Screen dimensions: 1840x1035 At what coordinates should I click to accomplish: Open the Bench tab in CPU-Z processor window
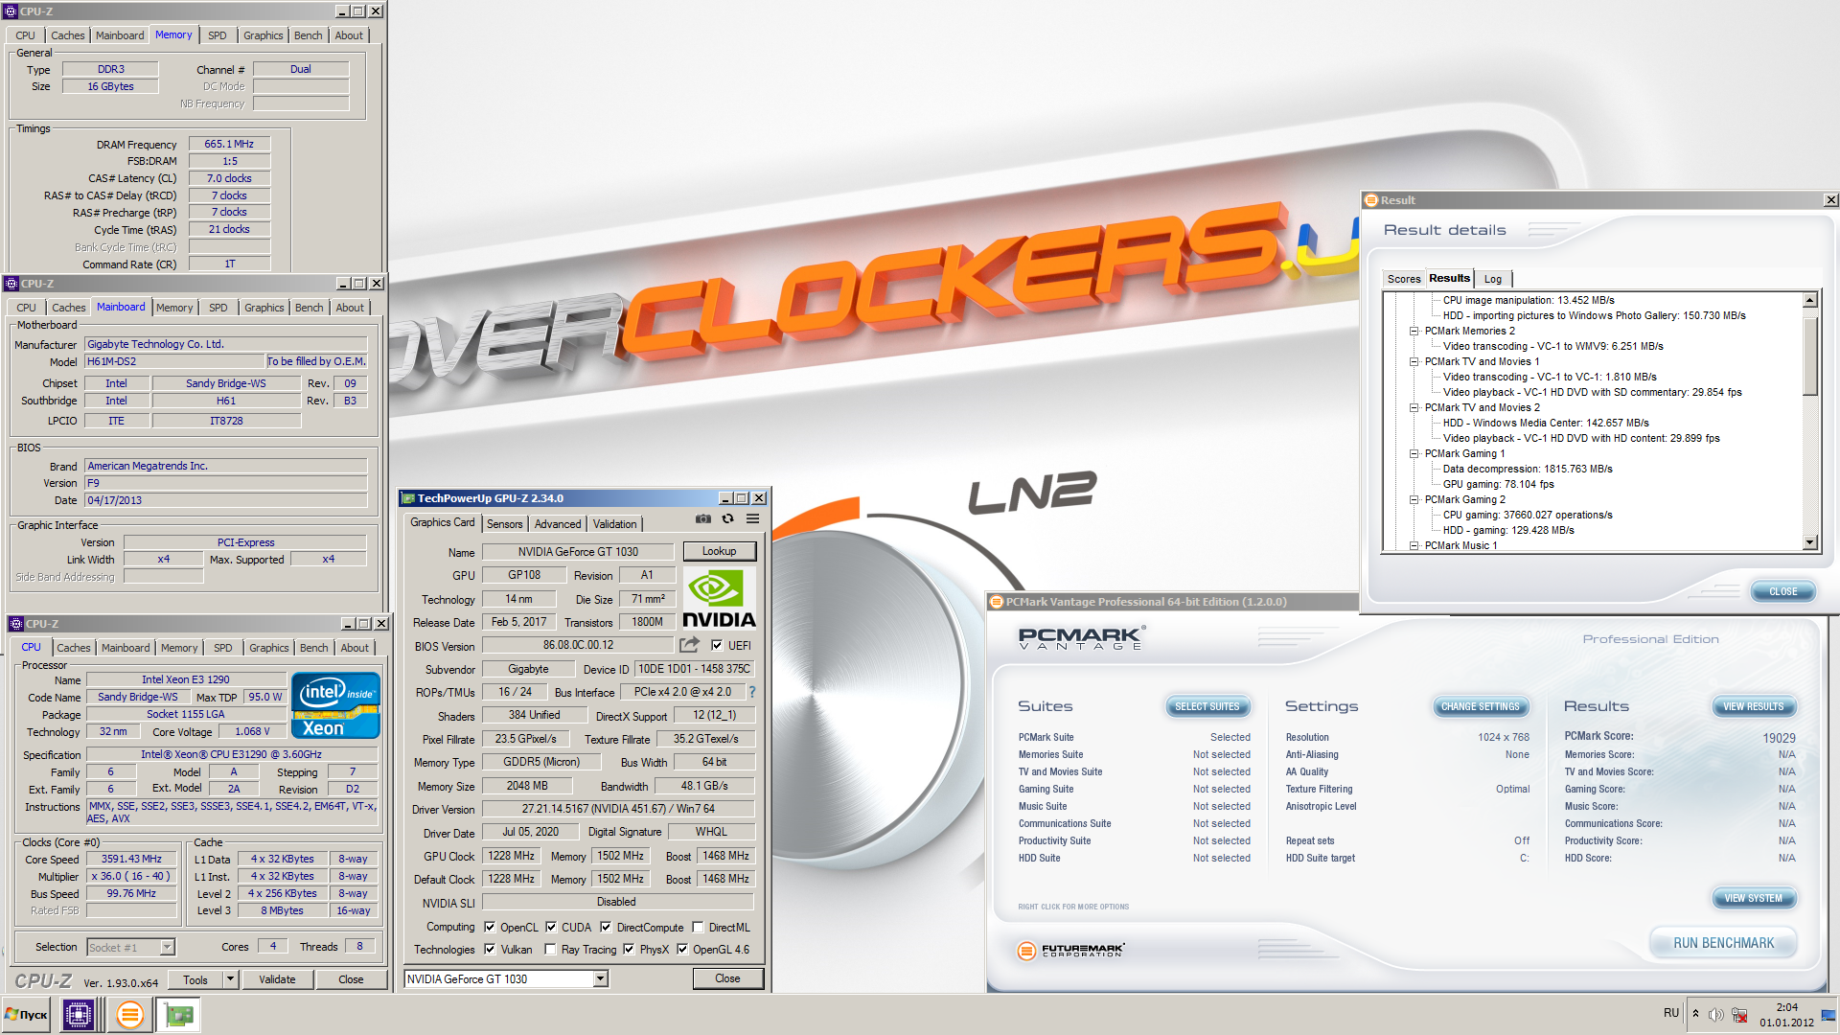point(313,648)
